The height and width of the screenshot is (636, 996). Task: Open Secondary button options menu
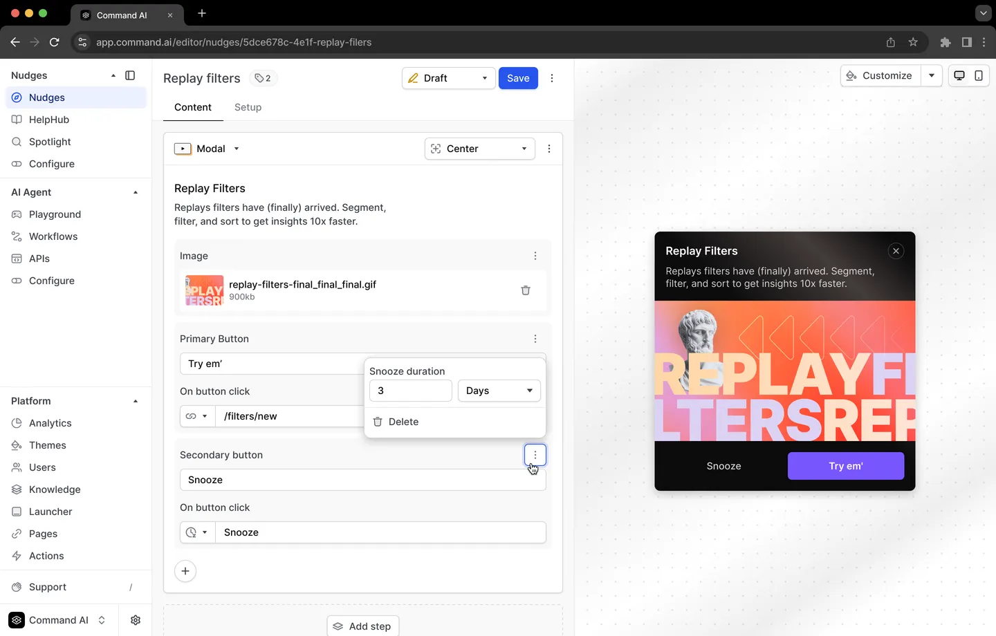(x=535, y=455)
